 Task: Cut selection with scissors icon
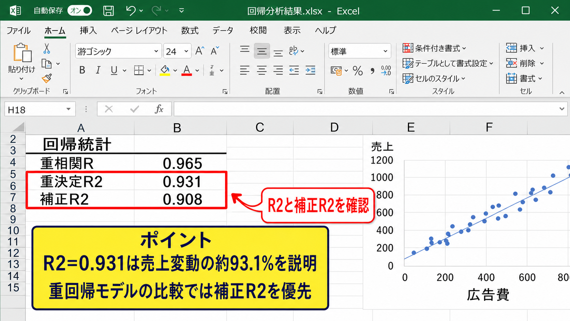coord(47,49)
